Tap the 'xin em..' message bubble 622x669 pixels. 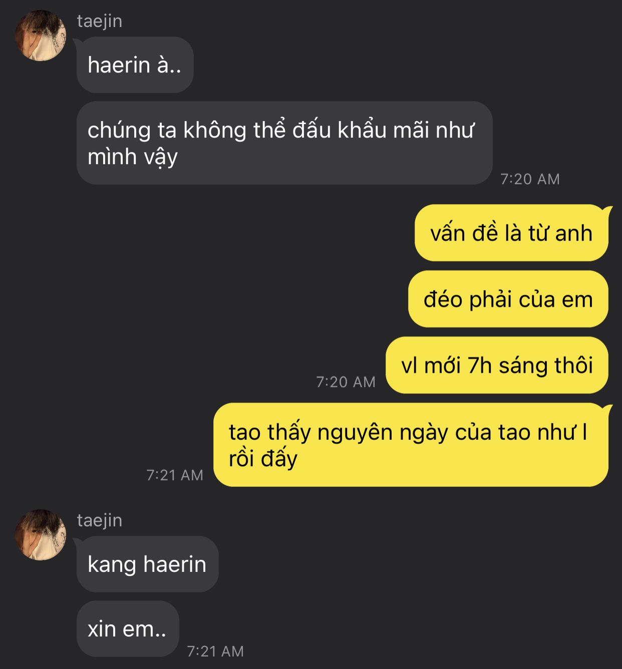click(128, 628)
